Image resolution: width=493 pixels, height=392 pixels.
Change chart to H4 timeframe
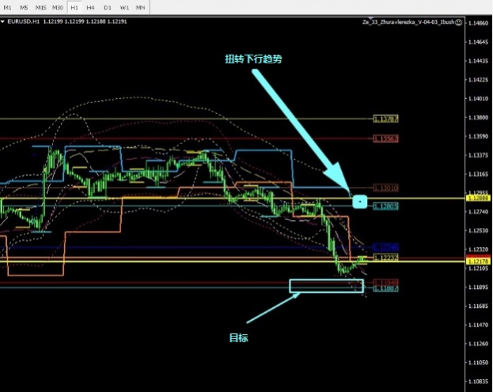tap(91, 6)
